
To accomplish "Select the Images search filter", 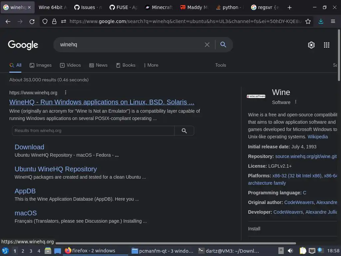I will [41, 65].
